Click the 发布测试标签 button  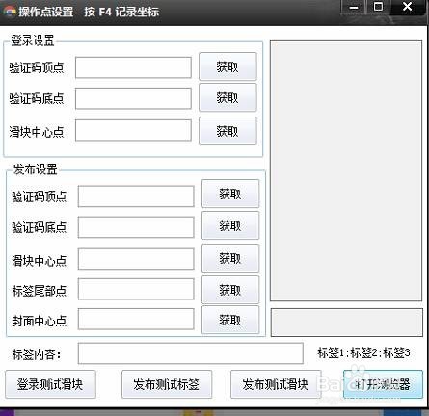(167, 384)
